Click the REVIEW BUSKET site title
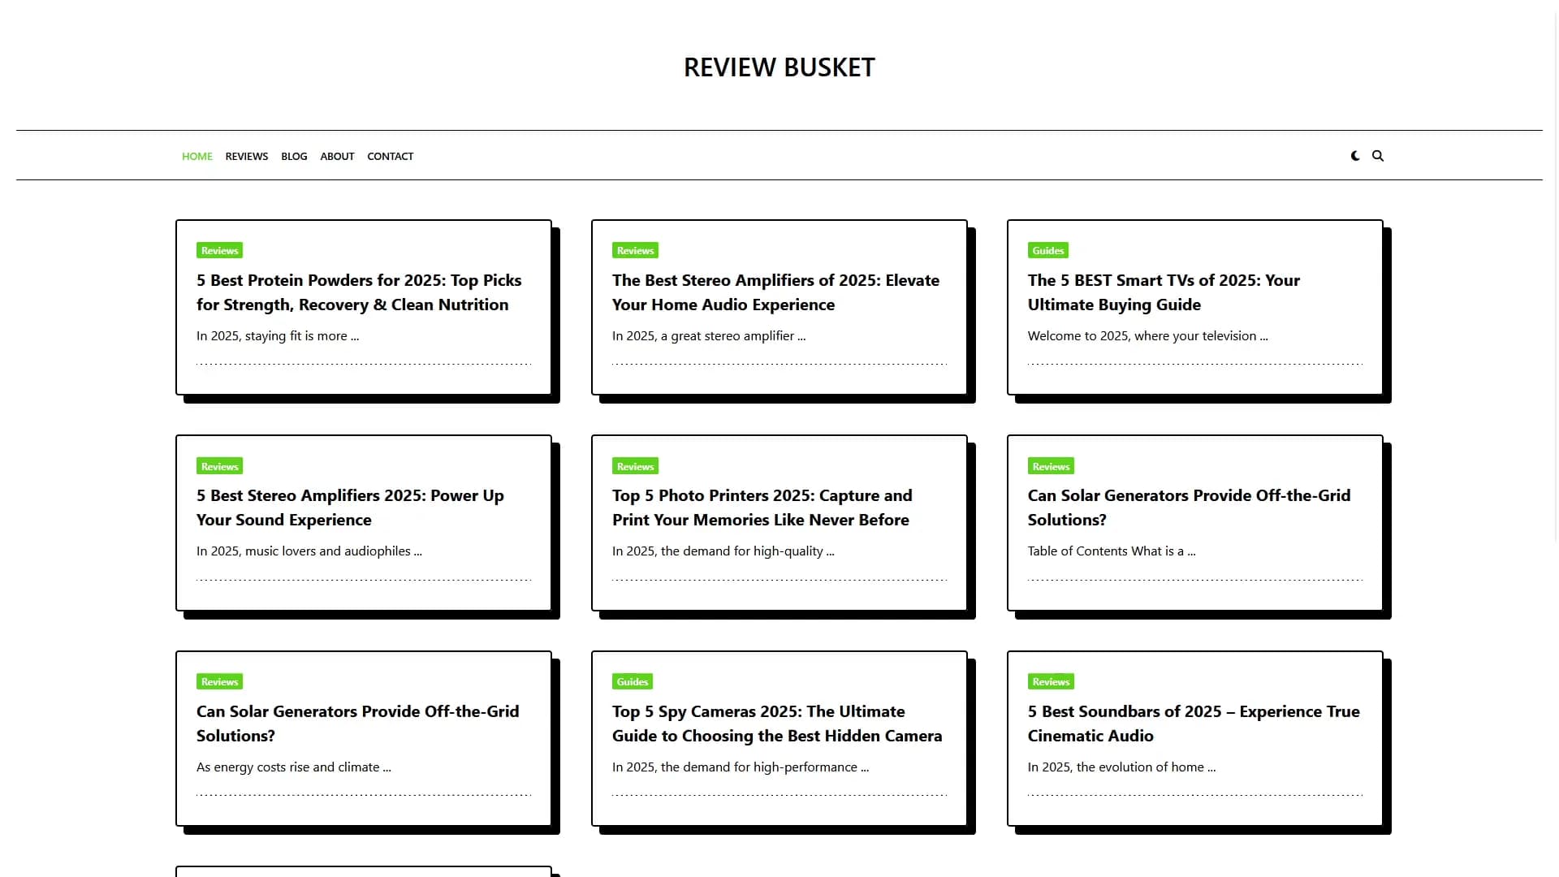Screen dimensions: 1559x877 pyautogui.click(x=779, y=67)
